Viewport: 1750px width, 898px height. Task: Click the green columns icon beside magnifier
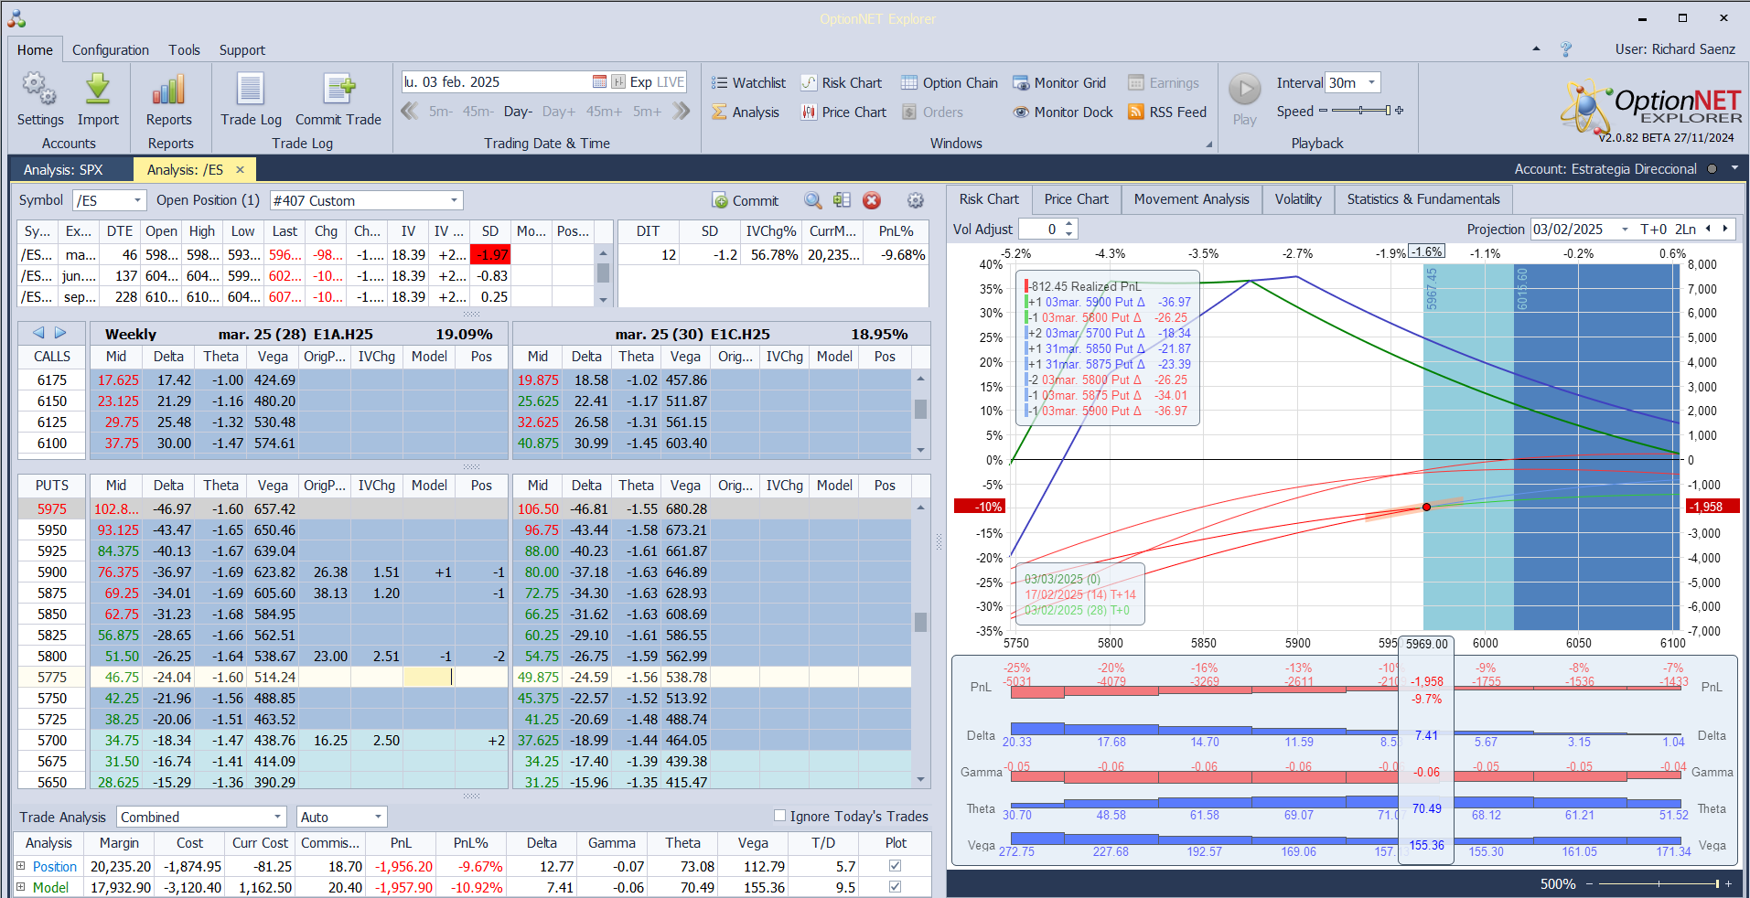coord(842,200)
